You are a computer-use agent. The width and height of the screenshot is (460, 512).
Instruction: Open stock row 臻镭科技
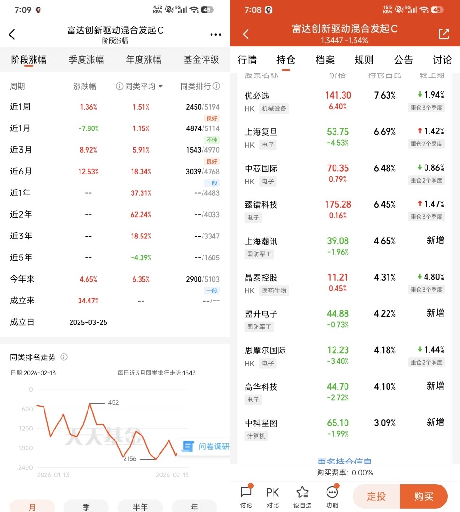click(x=345, y=210)
